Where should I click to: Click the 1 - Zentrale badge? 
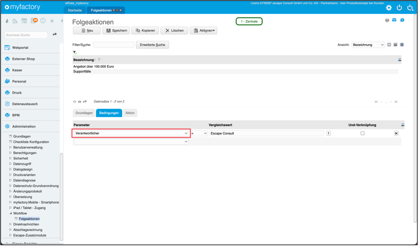[249, 21]
